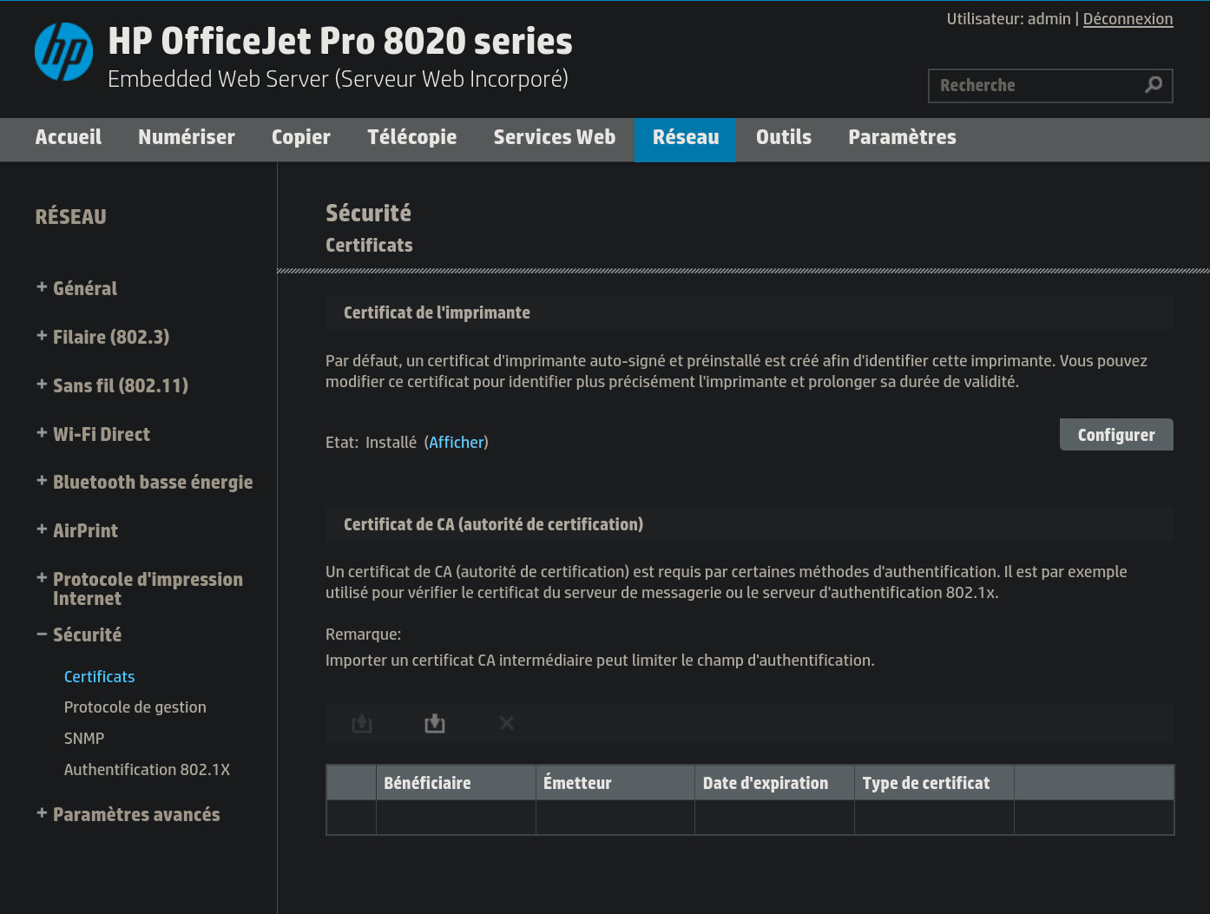The height and width of the screenshot is (914, 1210).
Task: Click the 'HP OfficeJet Pro 8020 series' title
Action: (340, 41)
